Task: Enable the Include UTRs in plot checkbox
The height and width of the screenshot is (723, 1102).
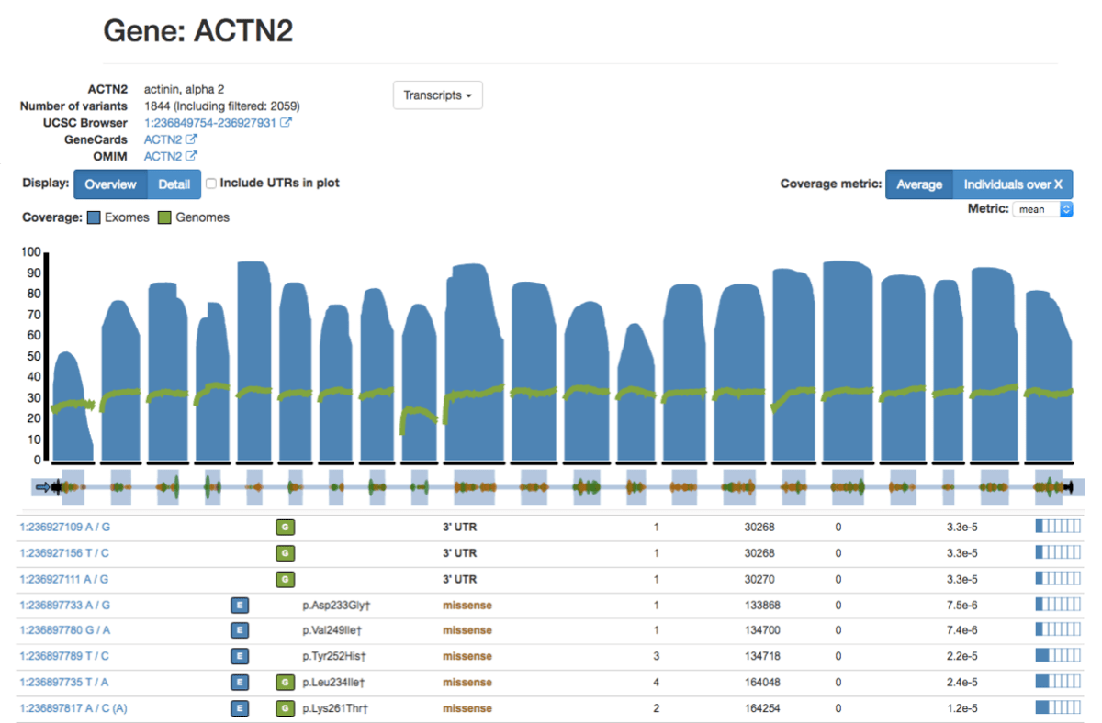Action: pyautogui.click(x=211, y=184)
